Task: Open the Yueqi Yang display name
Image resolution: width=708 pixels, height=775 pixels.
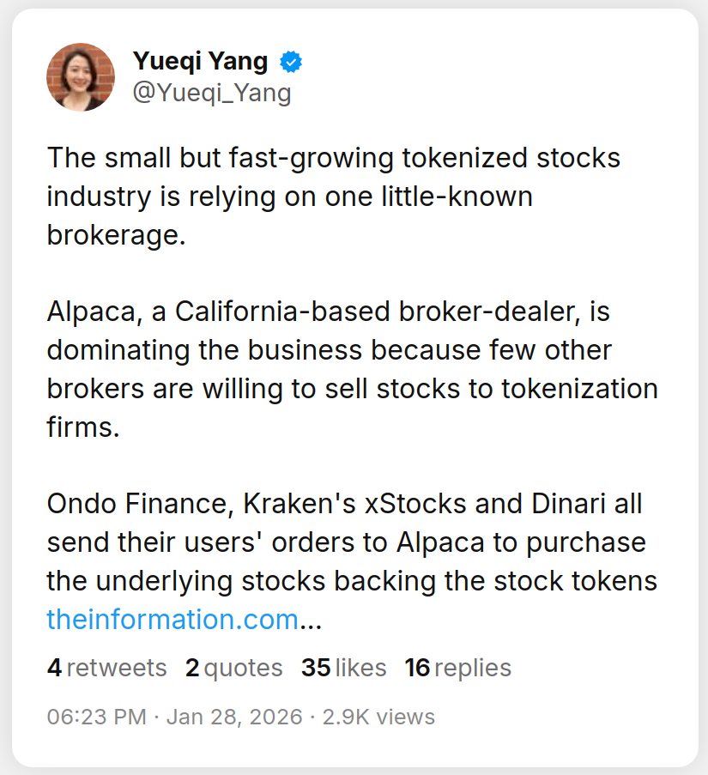Action: tap(200, 62)
